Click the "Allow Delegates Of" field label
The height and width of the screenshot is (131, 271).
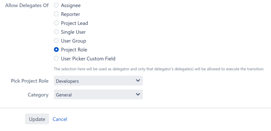tap(27, 5)
